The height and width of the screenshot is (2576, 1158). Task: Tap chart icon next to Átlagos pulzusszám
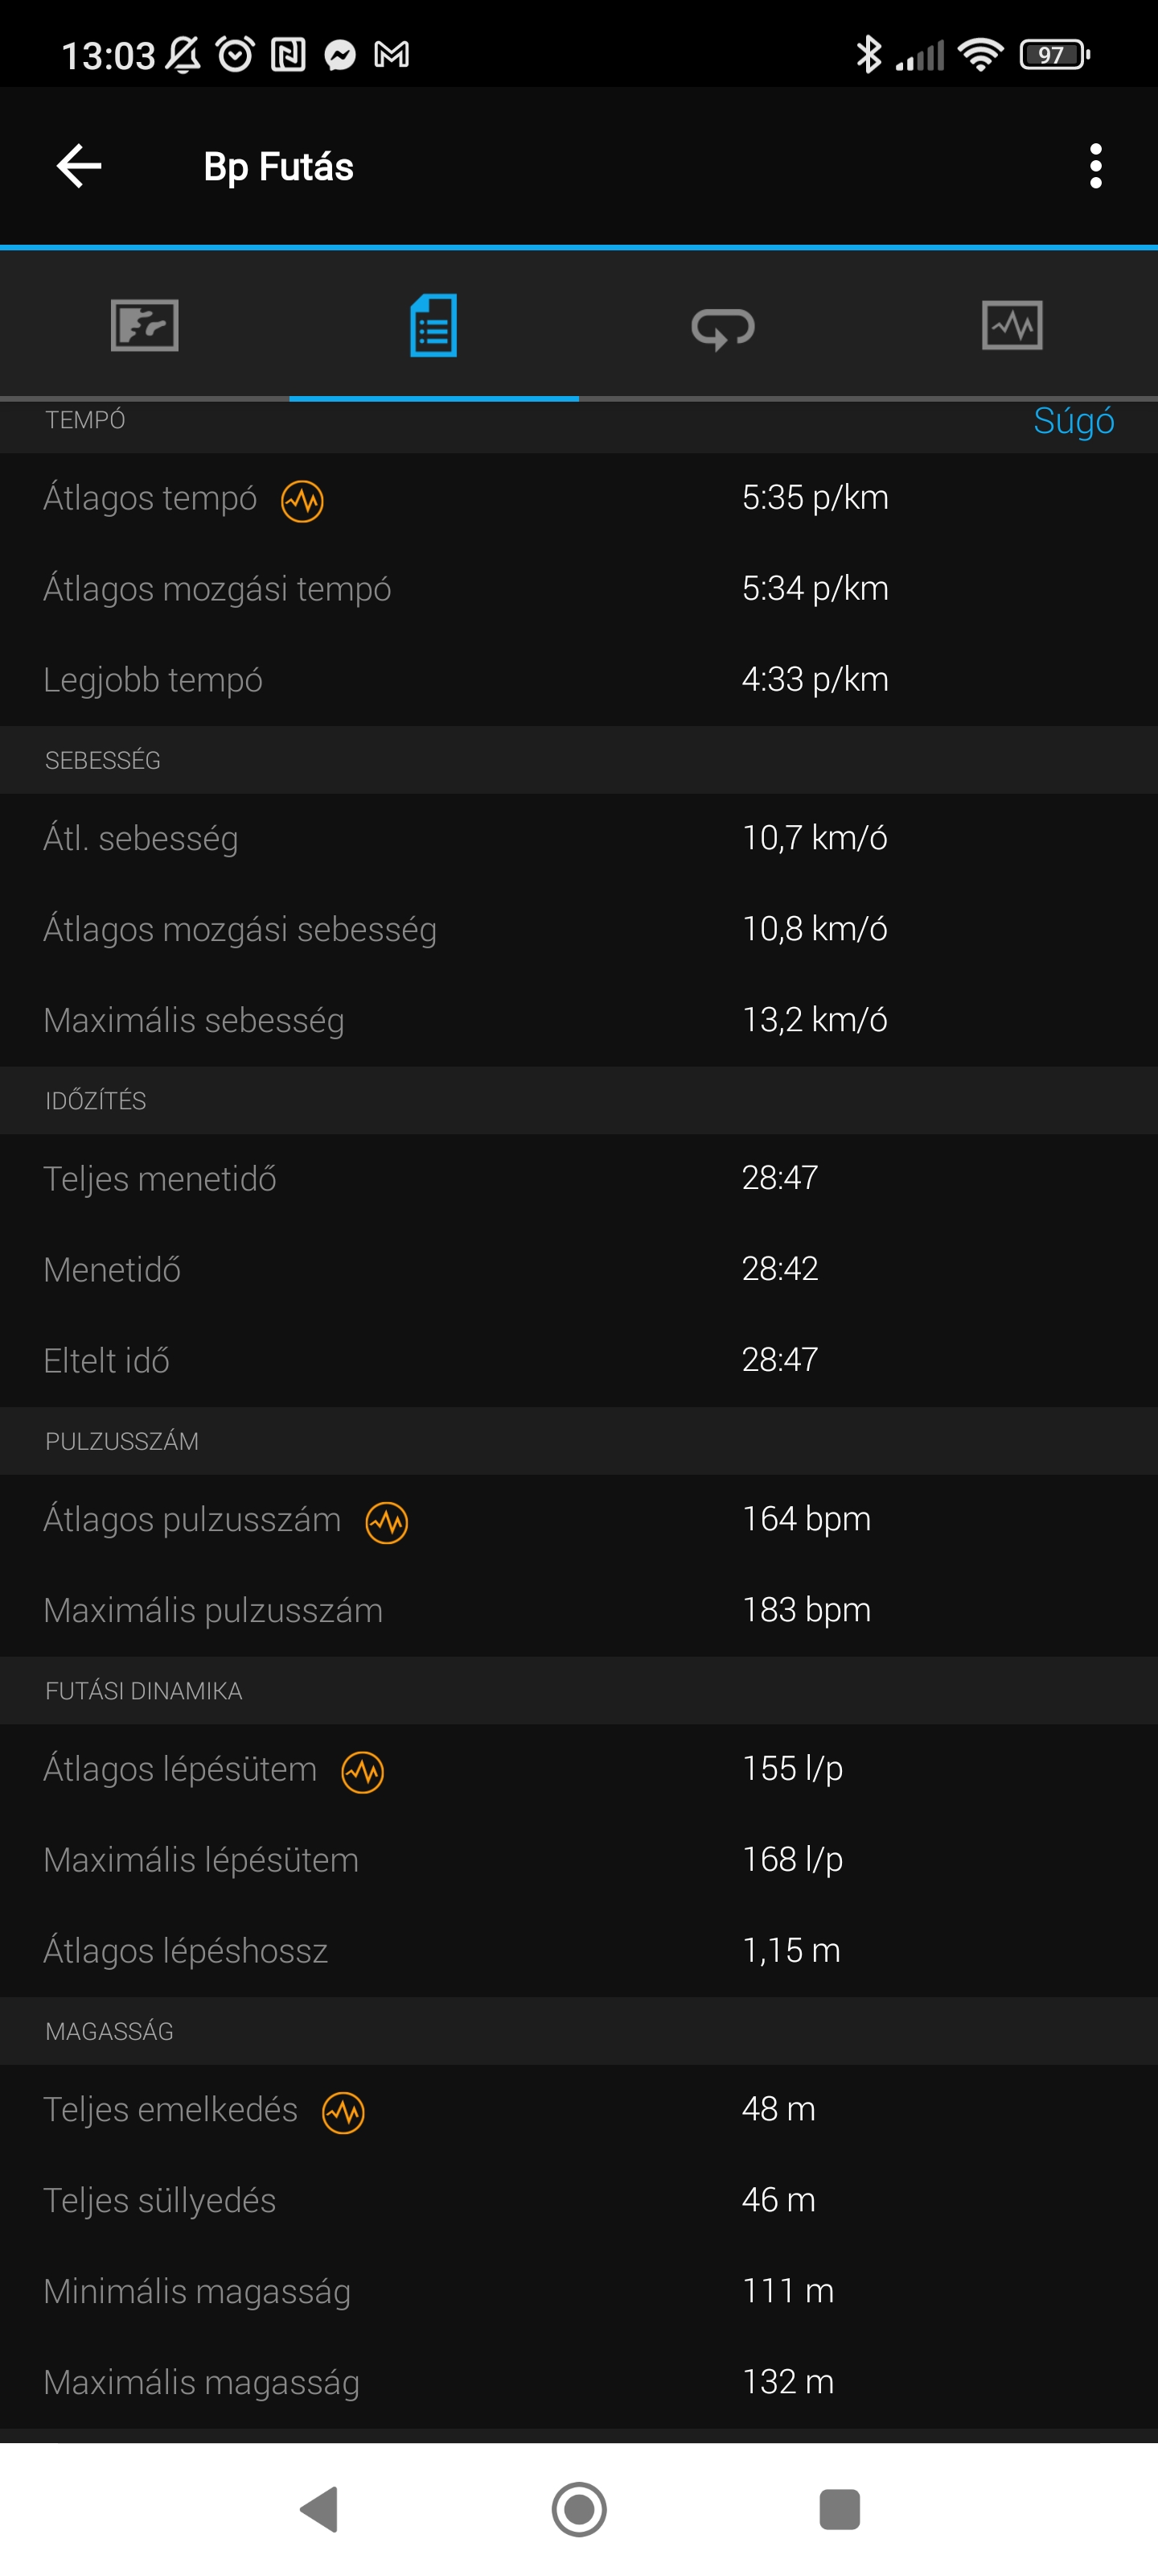coord(387,1522)
